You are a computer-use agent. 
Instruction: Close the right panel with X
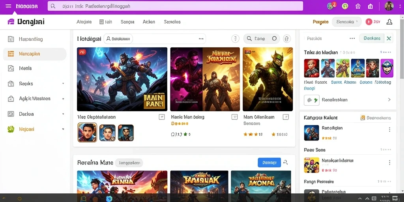point(389,38)
